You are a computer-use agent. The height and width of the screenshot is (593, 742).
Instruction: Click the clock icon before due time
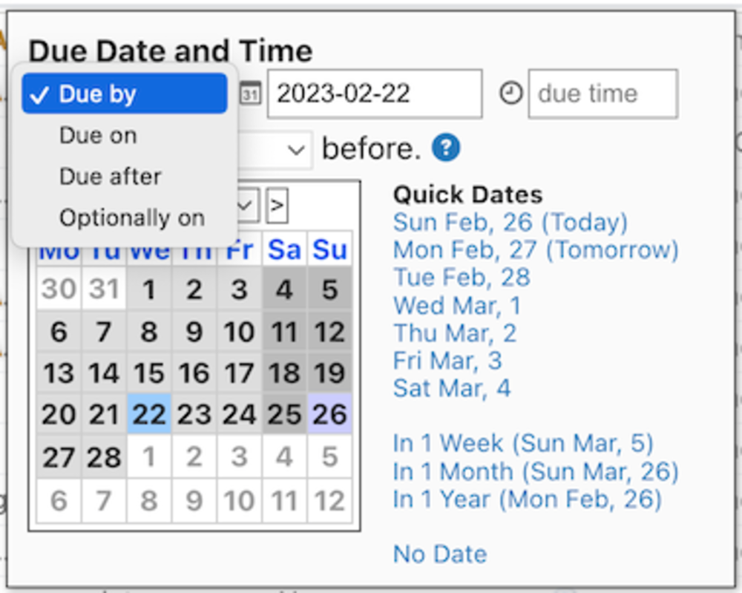coord(510,94)
